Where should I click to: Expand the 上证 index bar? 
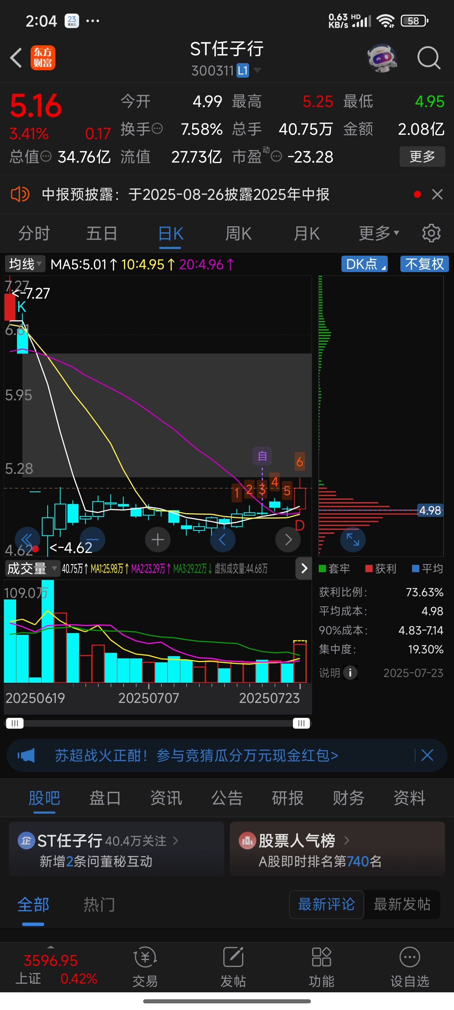(x=50, y=947)
